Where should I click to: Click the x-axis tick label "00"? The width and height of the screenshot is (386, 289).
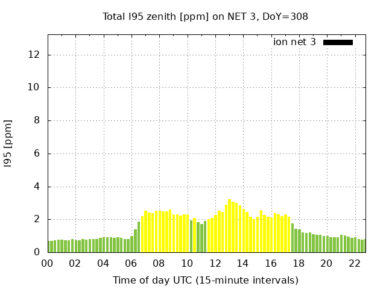coord(48,263)
